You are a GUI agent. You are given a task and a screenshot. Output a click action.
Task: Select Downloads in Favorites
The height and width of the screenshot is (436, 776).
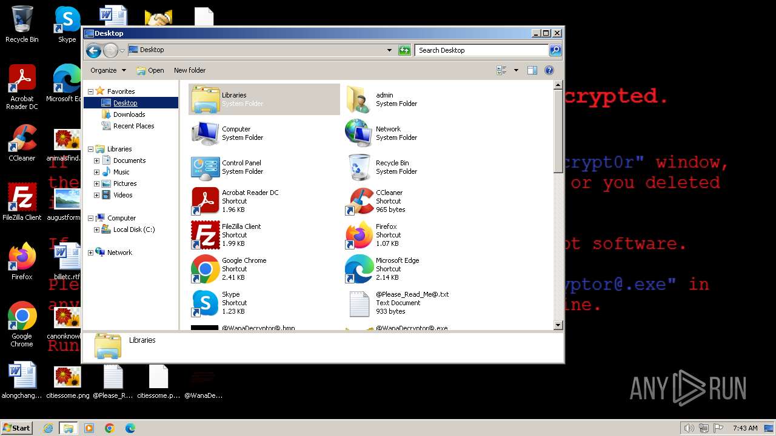click(x=129, y=114)
